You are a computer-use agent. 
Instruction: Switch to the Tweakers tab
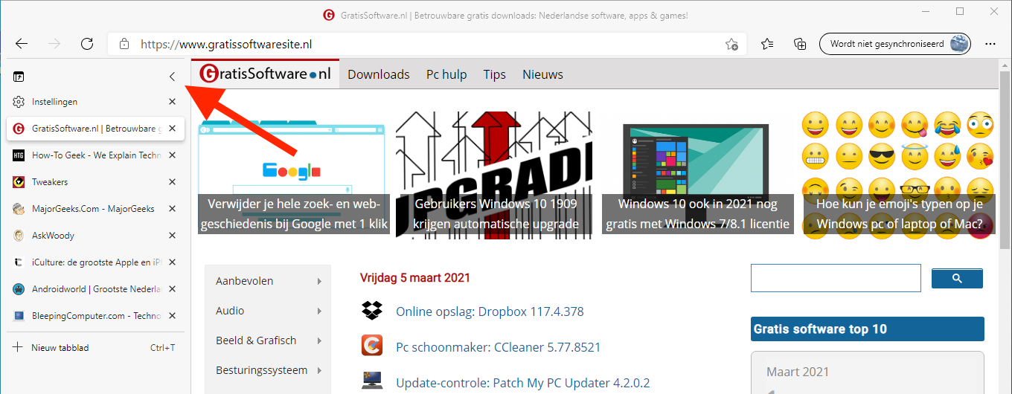click(x=50, y=182)
